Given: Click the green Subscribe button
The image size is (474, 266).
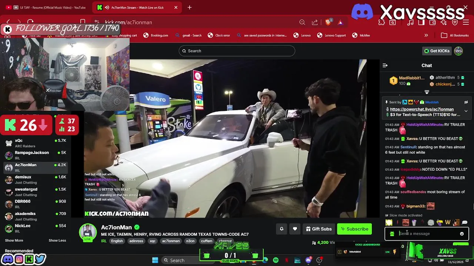Looking at the screenshot, I should (354, 229).
